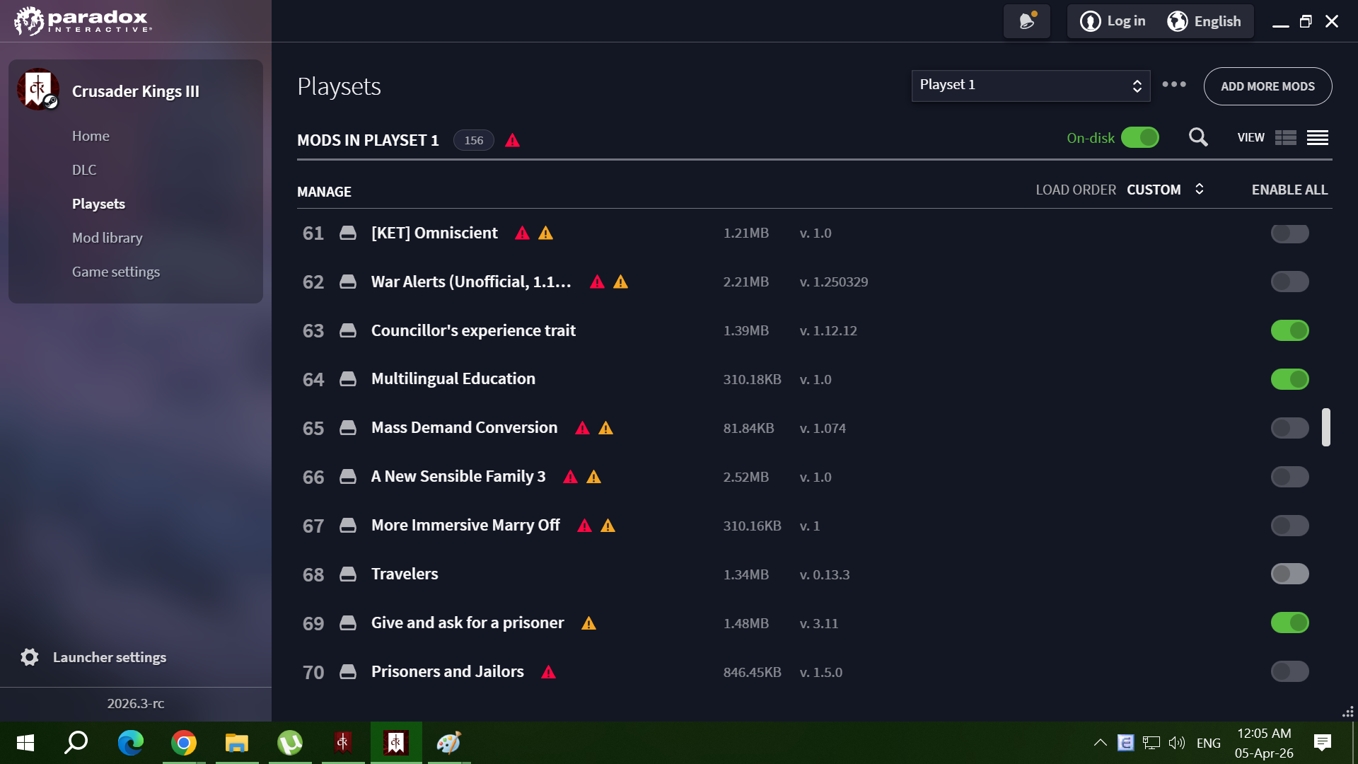Viewport: 1358px width, 764px height.
Task: Click yellow warning icon on War Alerts
Action: (621, 282)
